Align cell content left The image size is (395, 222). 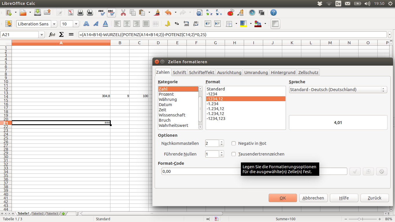117,24
